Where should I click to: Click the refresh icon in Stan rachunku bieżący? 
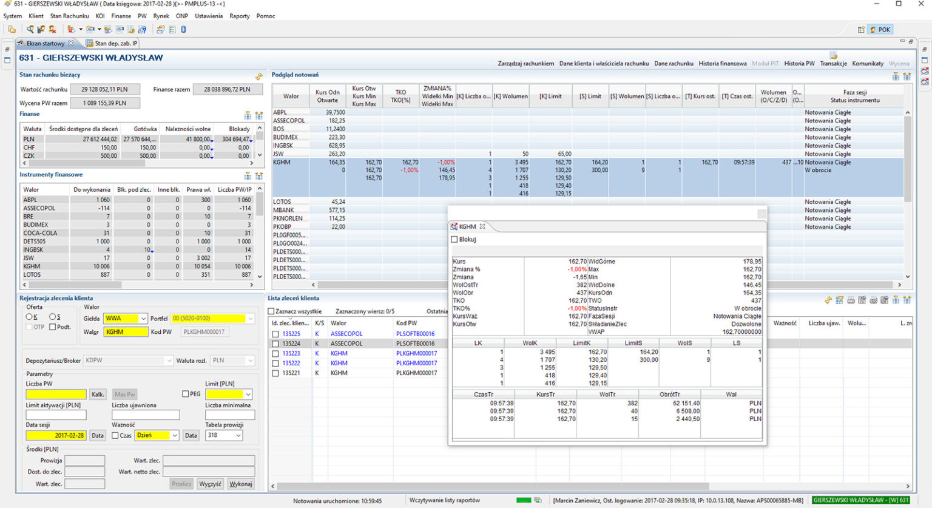[259, 76]
